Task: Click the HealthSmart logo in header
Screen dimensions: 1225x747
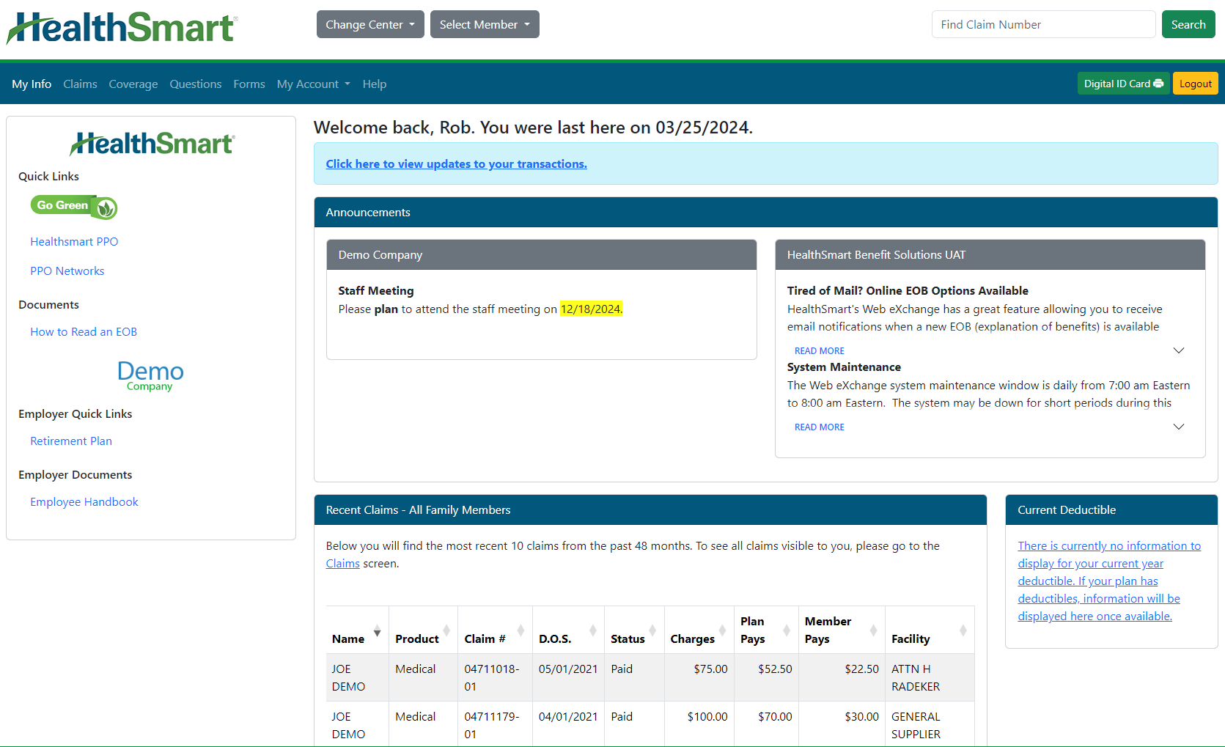Action: (122, 28)
